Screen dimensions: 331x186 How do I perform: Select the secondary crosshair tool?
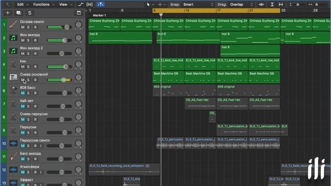tap(160, 5)
